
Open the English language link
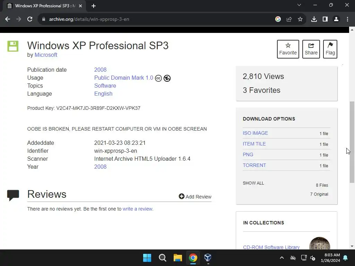(103, 94)
